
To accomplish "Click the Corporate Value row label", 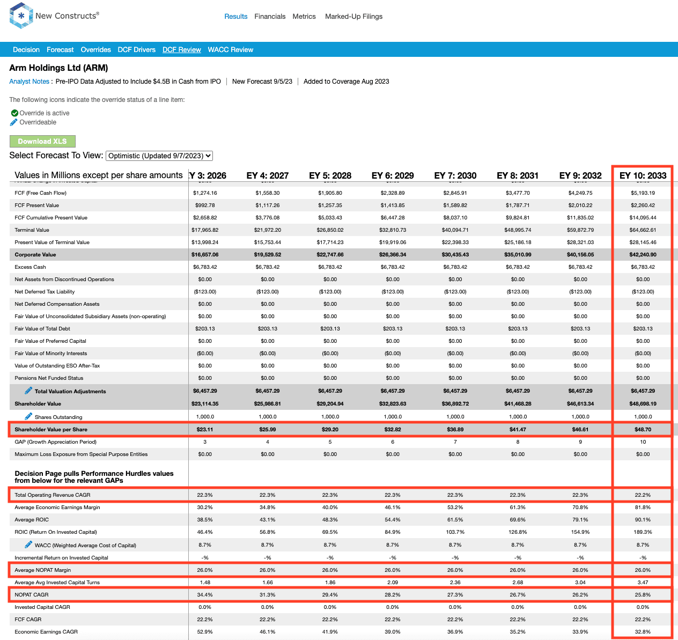I will click(35, 254).
